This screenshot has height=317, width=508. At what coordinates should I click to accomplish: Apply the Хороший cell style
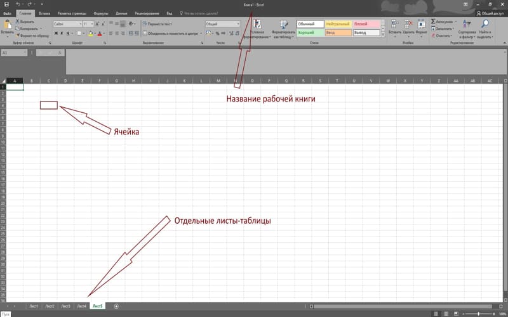(310, 33)
